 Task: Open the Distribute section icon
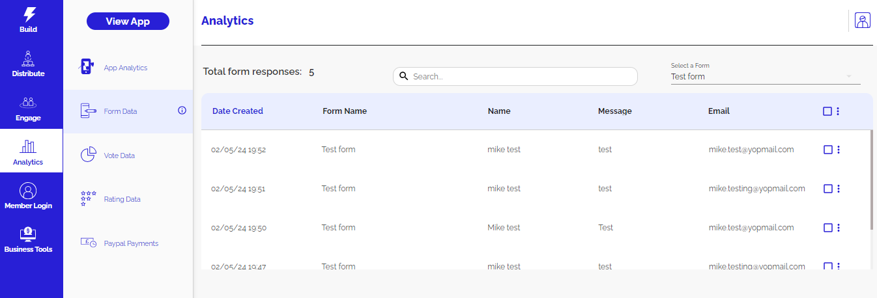[28, 59]
